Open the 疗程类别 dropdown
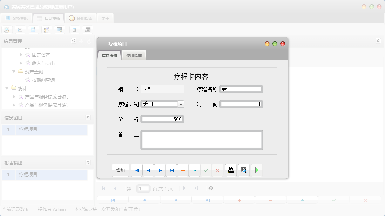 point(181,104)
